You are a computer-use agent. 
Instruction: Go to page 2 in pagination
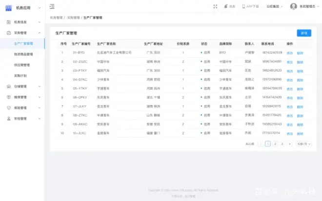coord(275,144)
